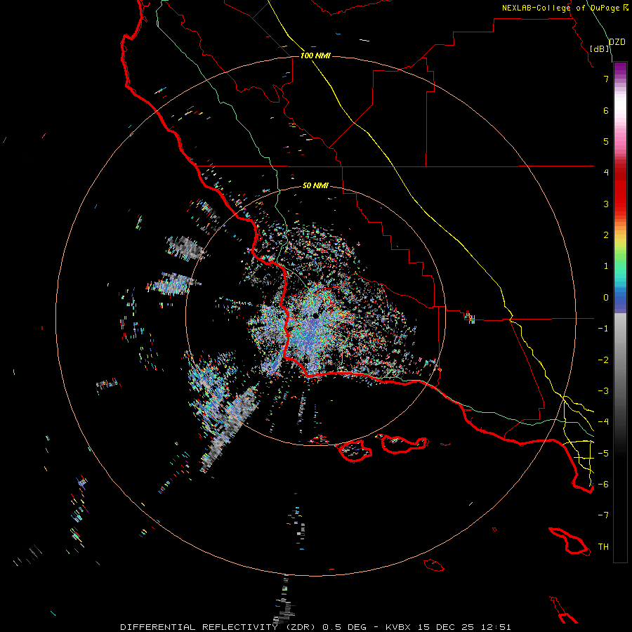The image size is (632, 632).
Task: Click the "NEXLAB-College of DuPage" text
Action: pos(560,8)
